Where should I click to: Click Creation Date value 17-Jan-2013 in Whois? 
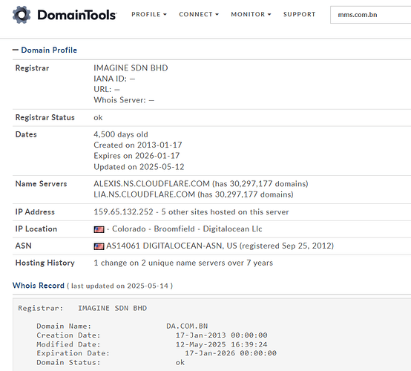pyautogui.click(x=222, y=335)
